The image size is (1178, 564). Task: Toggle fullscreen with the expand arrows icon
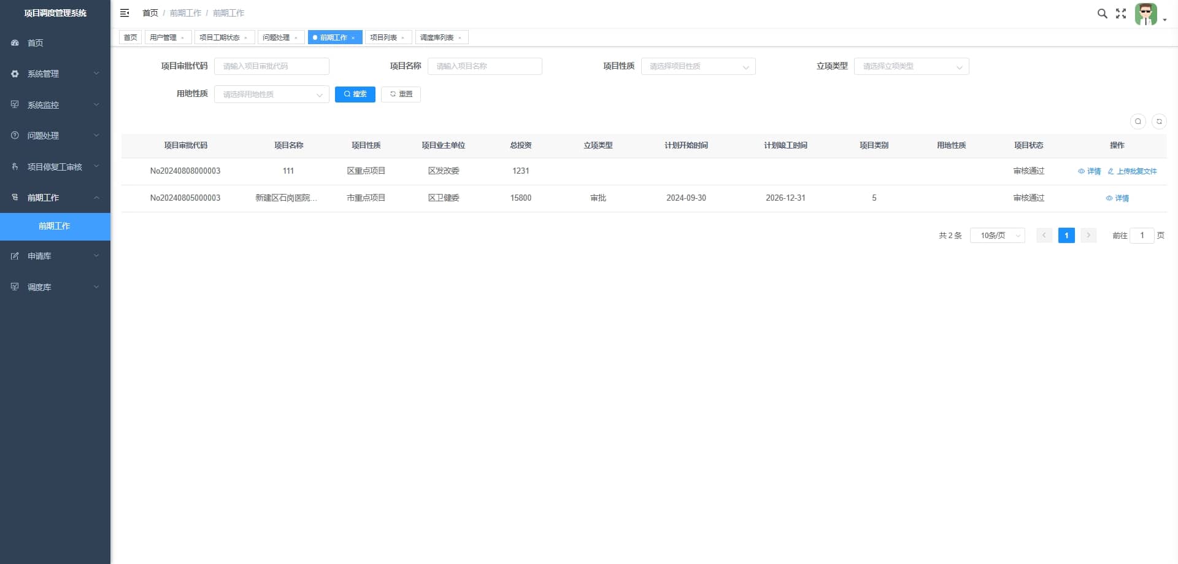(x=1121, y=14)
